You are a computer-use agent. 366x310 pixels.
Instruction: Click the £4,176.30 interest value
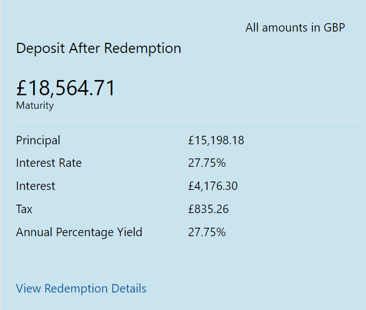click(x=213, y=186)
